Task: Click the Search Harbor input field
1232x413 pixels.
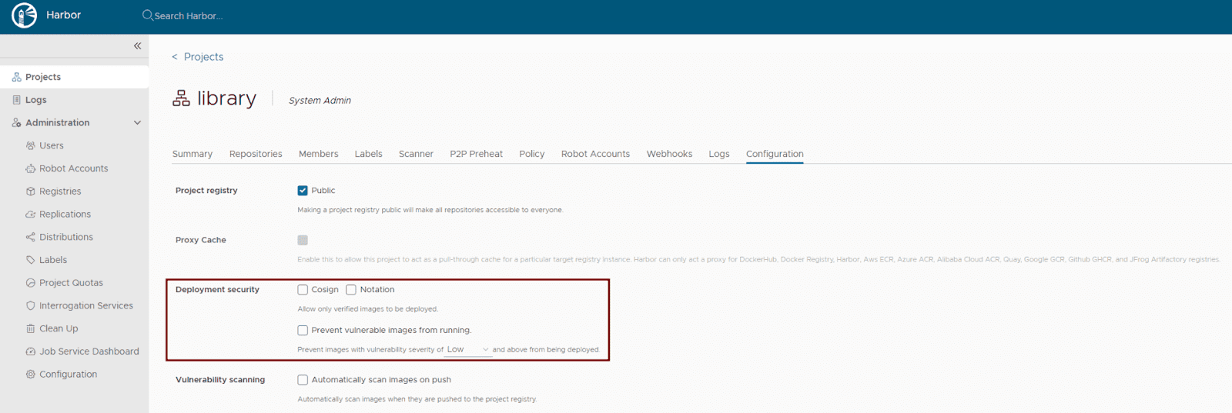Action: (x=189, y=16)
